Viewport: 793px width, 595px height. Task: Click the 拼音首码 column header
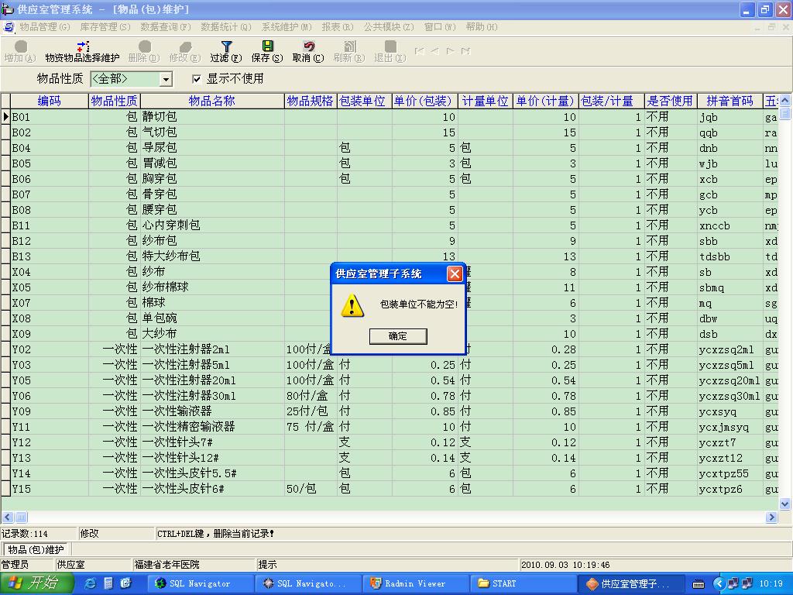click(729, 101)
